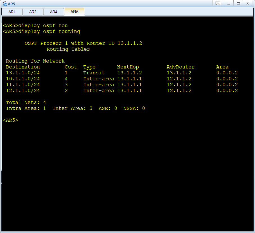Minimize the AR5 console window
255x233 pixels.
(229, 3)
